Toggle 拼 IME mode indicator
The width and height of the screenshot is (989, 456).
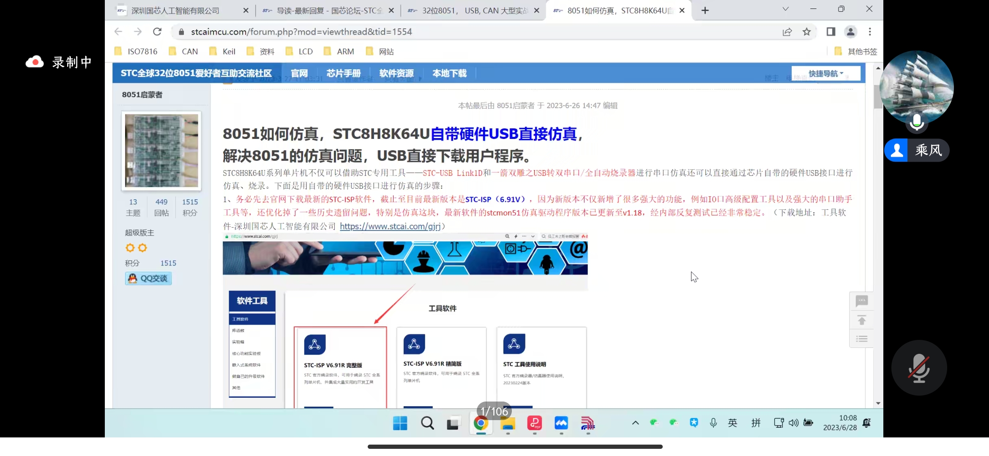point(756,423)
